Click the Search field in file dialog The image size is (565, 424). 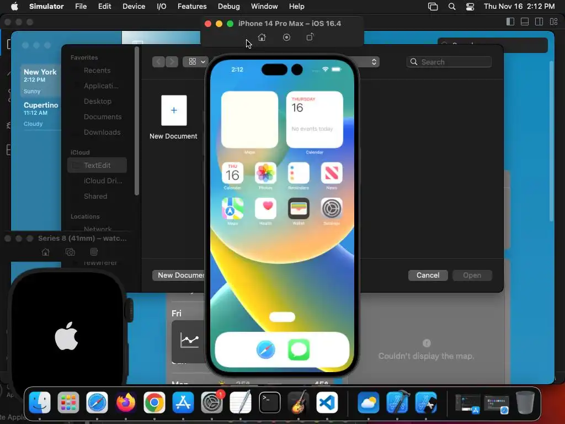[449, 62]
